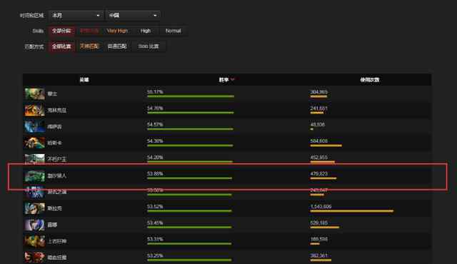Click the orange usage bar under 1,543,606
457x264 pixels.
352,210
